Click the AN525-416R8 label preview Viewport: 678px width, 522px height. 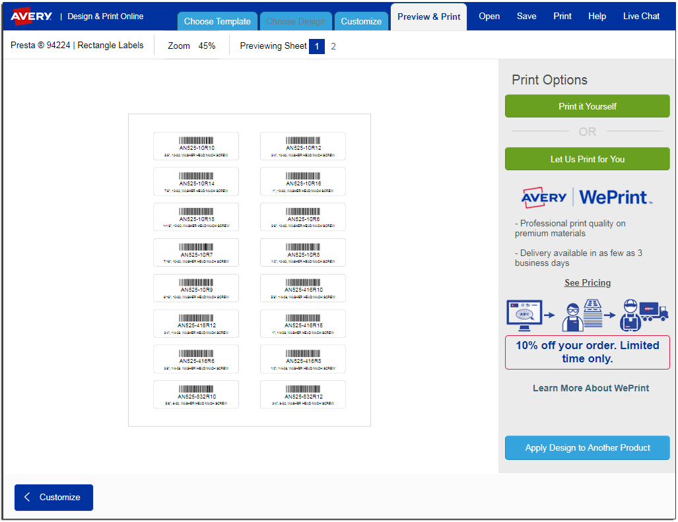click(x=302, y=359)
